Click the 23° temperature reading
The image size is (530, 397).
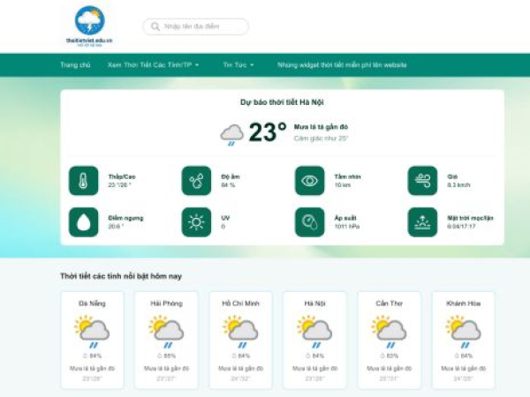pyautogui.click(x=268, y=132)
